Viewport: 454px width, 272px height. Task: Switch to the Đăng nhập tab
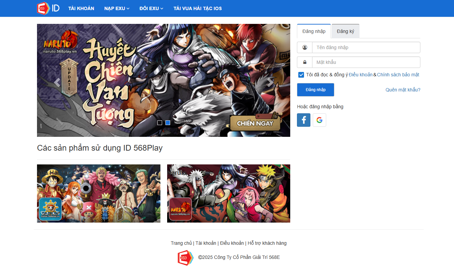[x=314, y=31]
